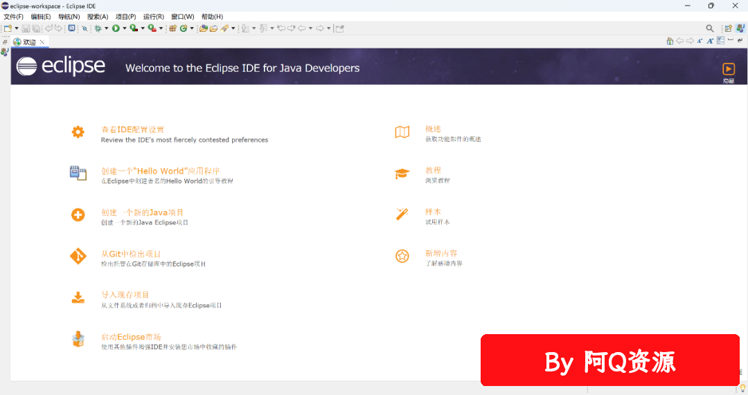This screenshot has width=748, height=395.
Task: Close the 欢迎 Welcome tab
Action: click(42, 42)
